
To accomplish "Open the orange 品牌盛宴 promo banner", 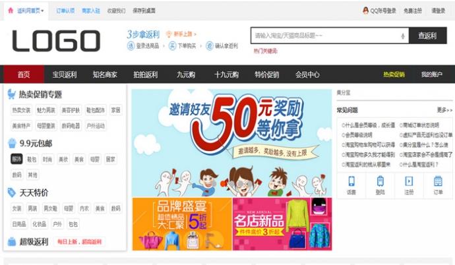I will pyautogui.click(x=182, y=224).
